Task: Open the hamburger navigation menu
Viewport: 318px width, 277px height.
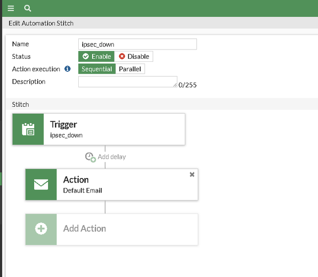Action: click(x=11, y=8)
